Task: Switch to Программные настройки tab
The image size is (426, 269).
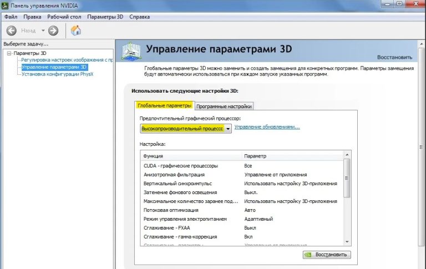Action: pyautogui.click(x=224, y=106)
